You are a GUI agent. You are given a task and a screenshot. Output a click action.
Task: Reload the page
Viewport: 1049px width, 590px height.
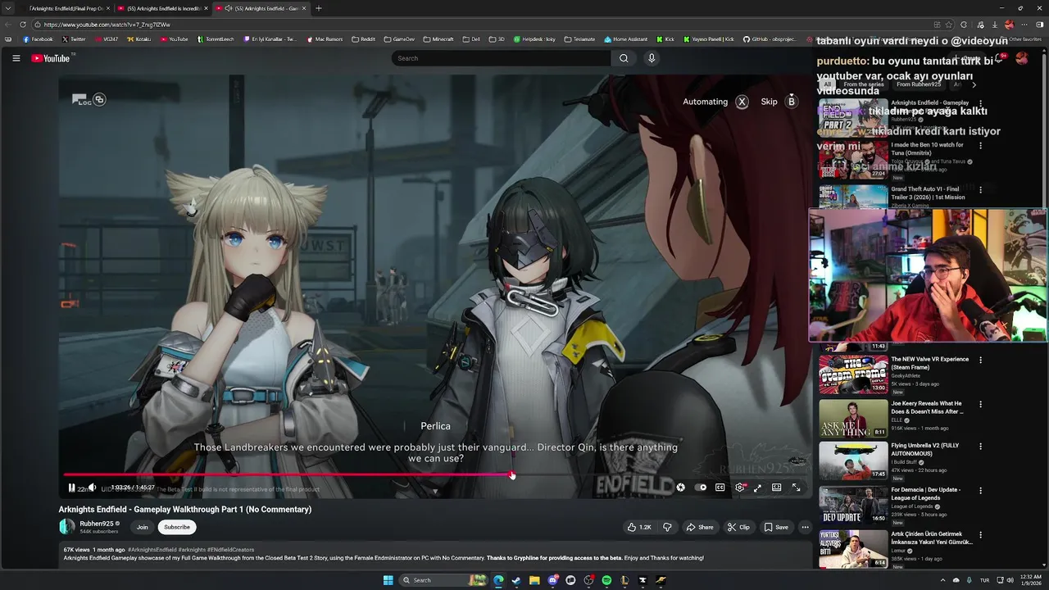(23, 25)
